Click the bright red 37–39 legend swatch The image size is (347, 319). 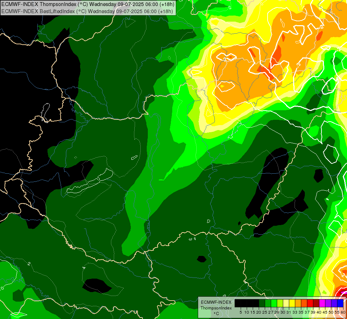pos(310,303)
